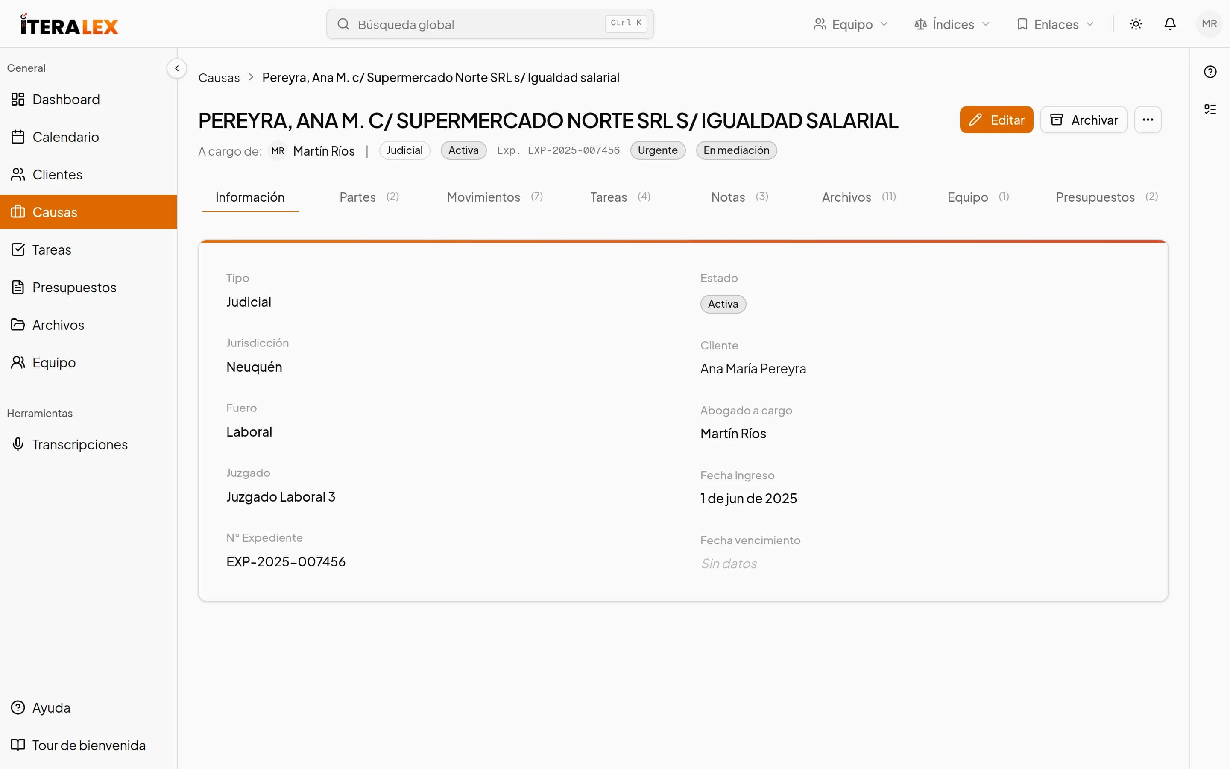Click the Tareas checkbox icon in sidebar
Screen dimensions: 1230x769
point(18,249)
